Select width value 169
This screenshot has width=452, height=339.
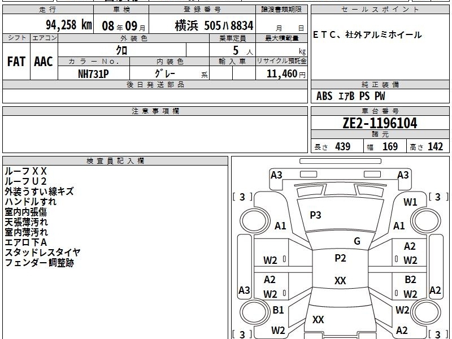tap(390, 146)
